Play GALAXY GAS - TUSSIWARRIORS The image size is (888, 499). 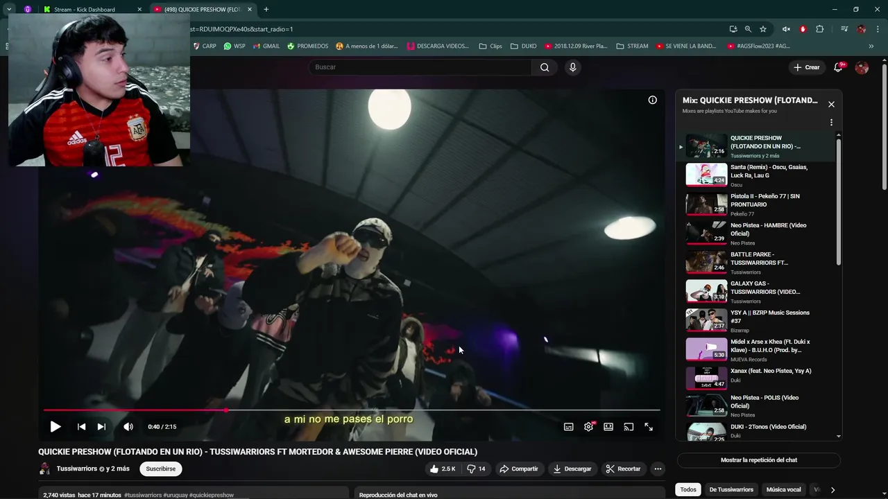click(x=756, y=292)
